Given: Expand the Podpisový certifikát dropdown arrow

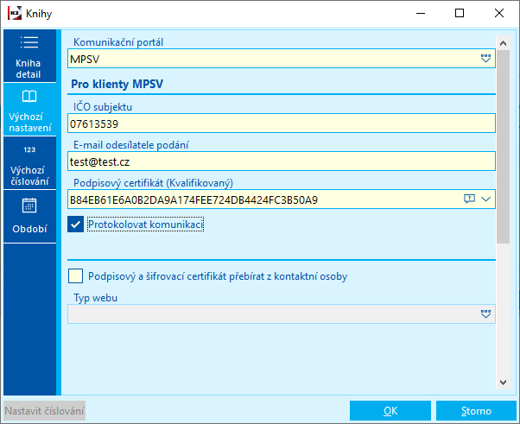Looking at the screenshot, I should click(485, 199).
